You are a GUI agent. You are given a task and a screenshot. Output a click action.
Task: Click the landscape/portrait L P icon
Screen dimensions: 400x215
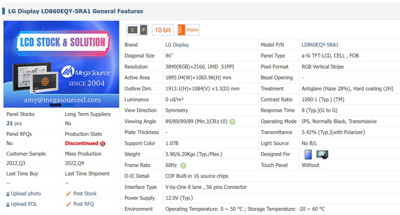pyautogui.click(x=137, y=30)
